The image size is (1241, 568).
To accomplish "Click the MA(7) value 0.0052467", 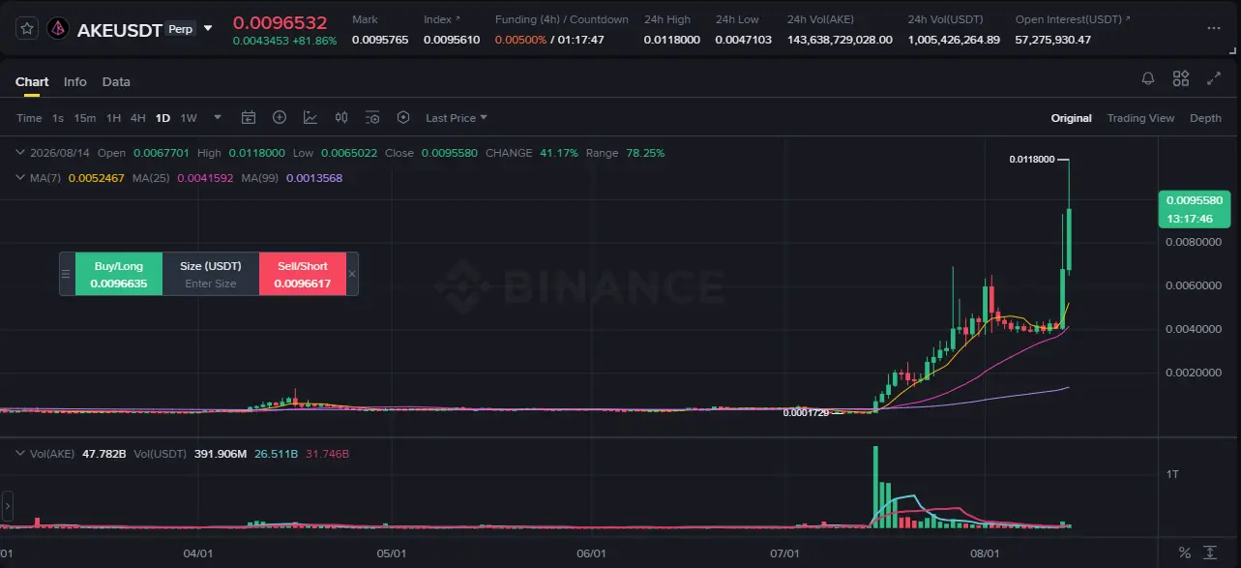I will pos(97,178).
